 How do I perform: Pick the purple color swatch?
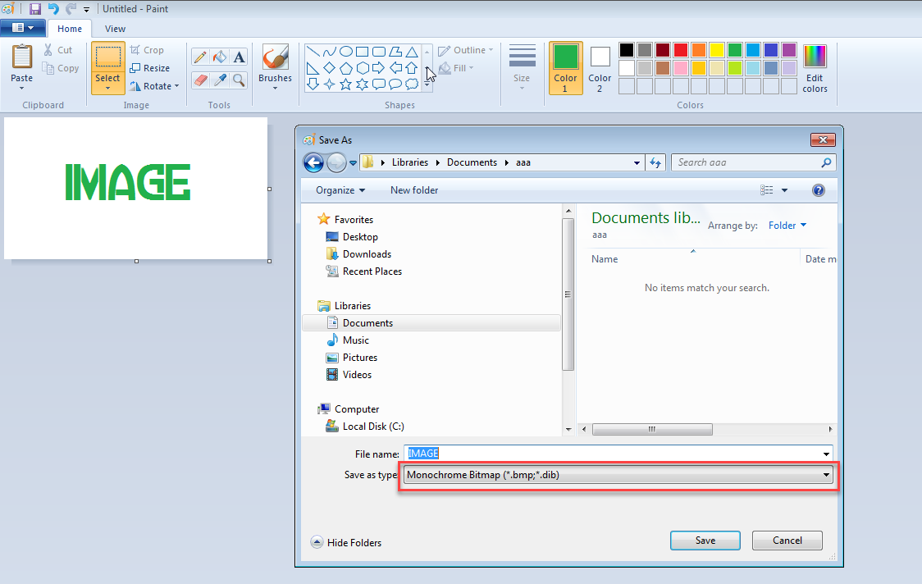click(789, 50)
